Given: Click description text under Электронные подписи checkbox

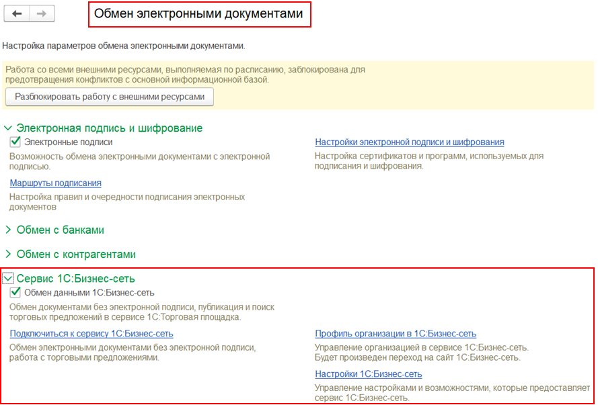Looking at the screenshot, I should click(x=140, y=161).
